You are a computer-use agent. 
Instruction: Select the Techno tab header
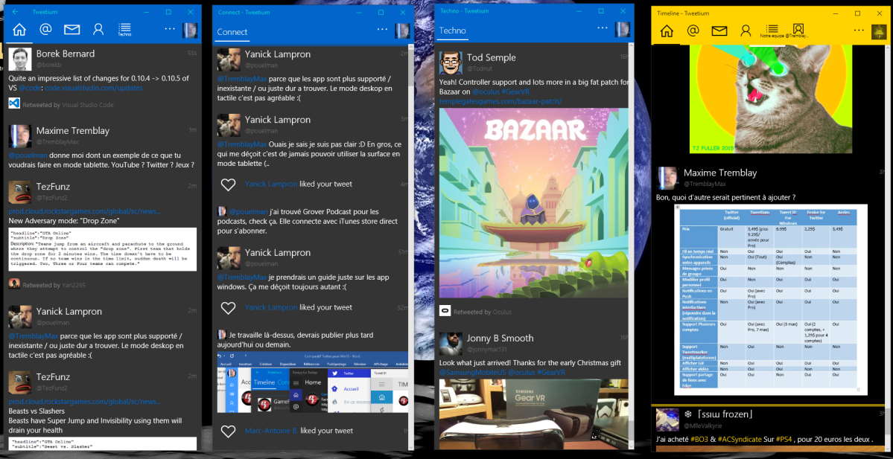point(453,31)
